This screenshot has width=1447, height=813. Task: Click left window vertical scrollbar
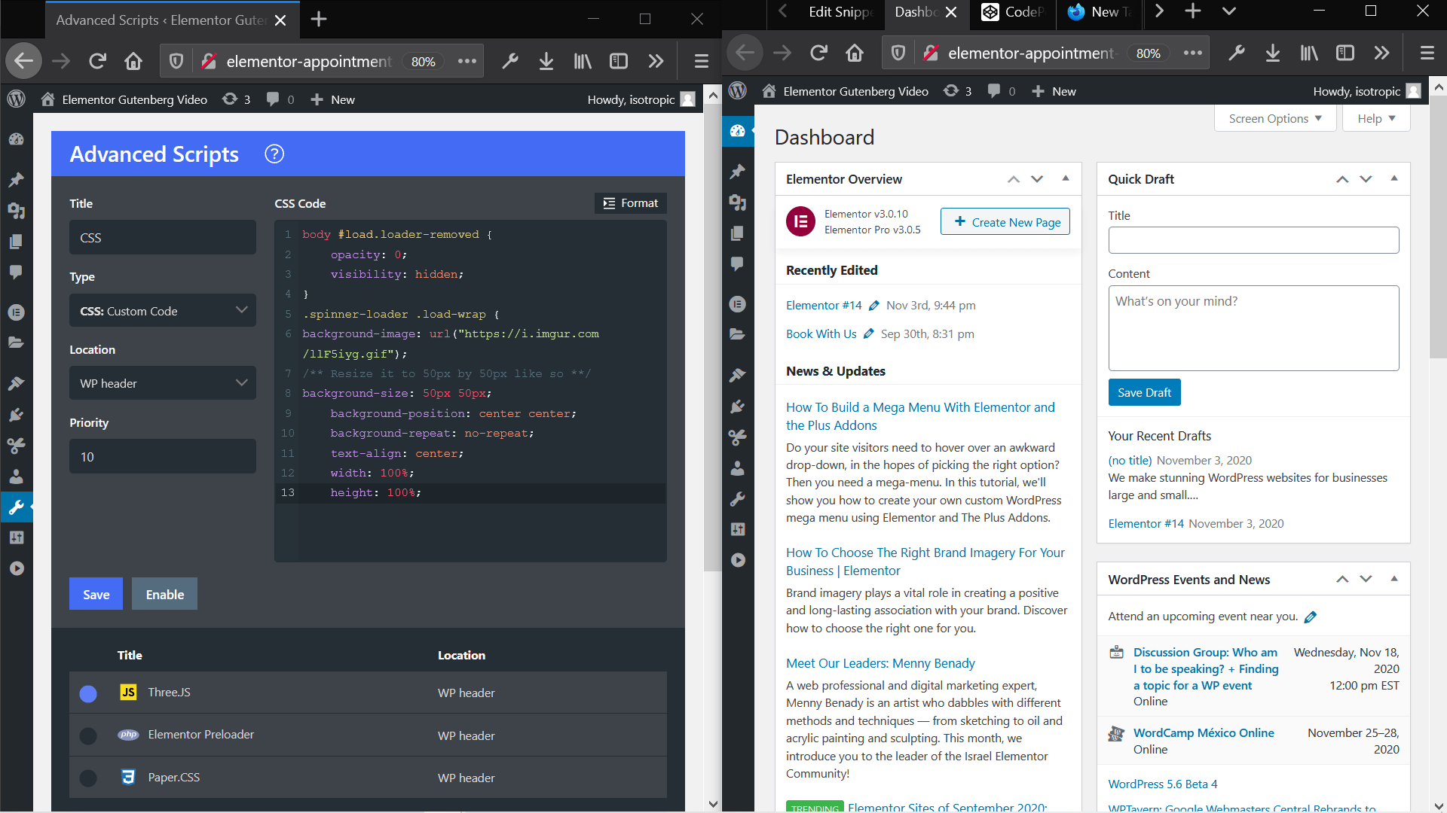pos(713,339)
